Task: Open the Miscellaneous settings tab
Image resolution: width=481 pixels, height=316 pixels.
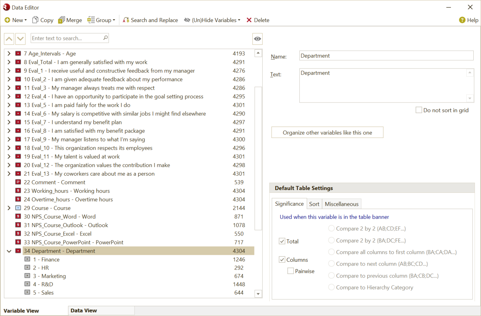Action: 341,204
